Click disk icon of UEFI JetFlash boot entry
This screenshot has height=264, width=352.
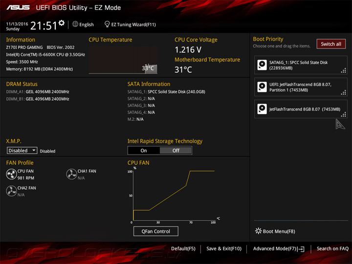click(x=262, y=87)
